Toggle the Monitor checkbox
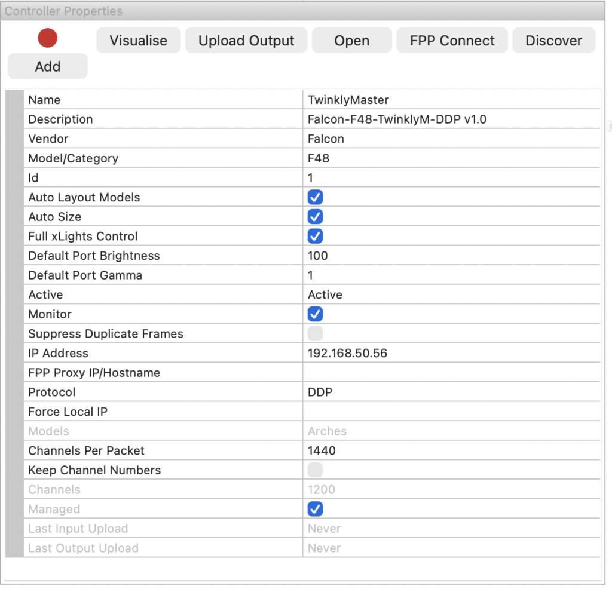Viewport: 612px width, 589px height. pos(315,314)
